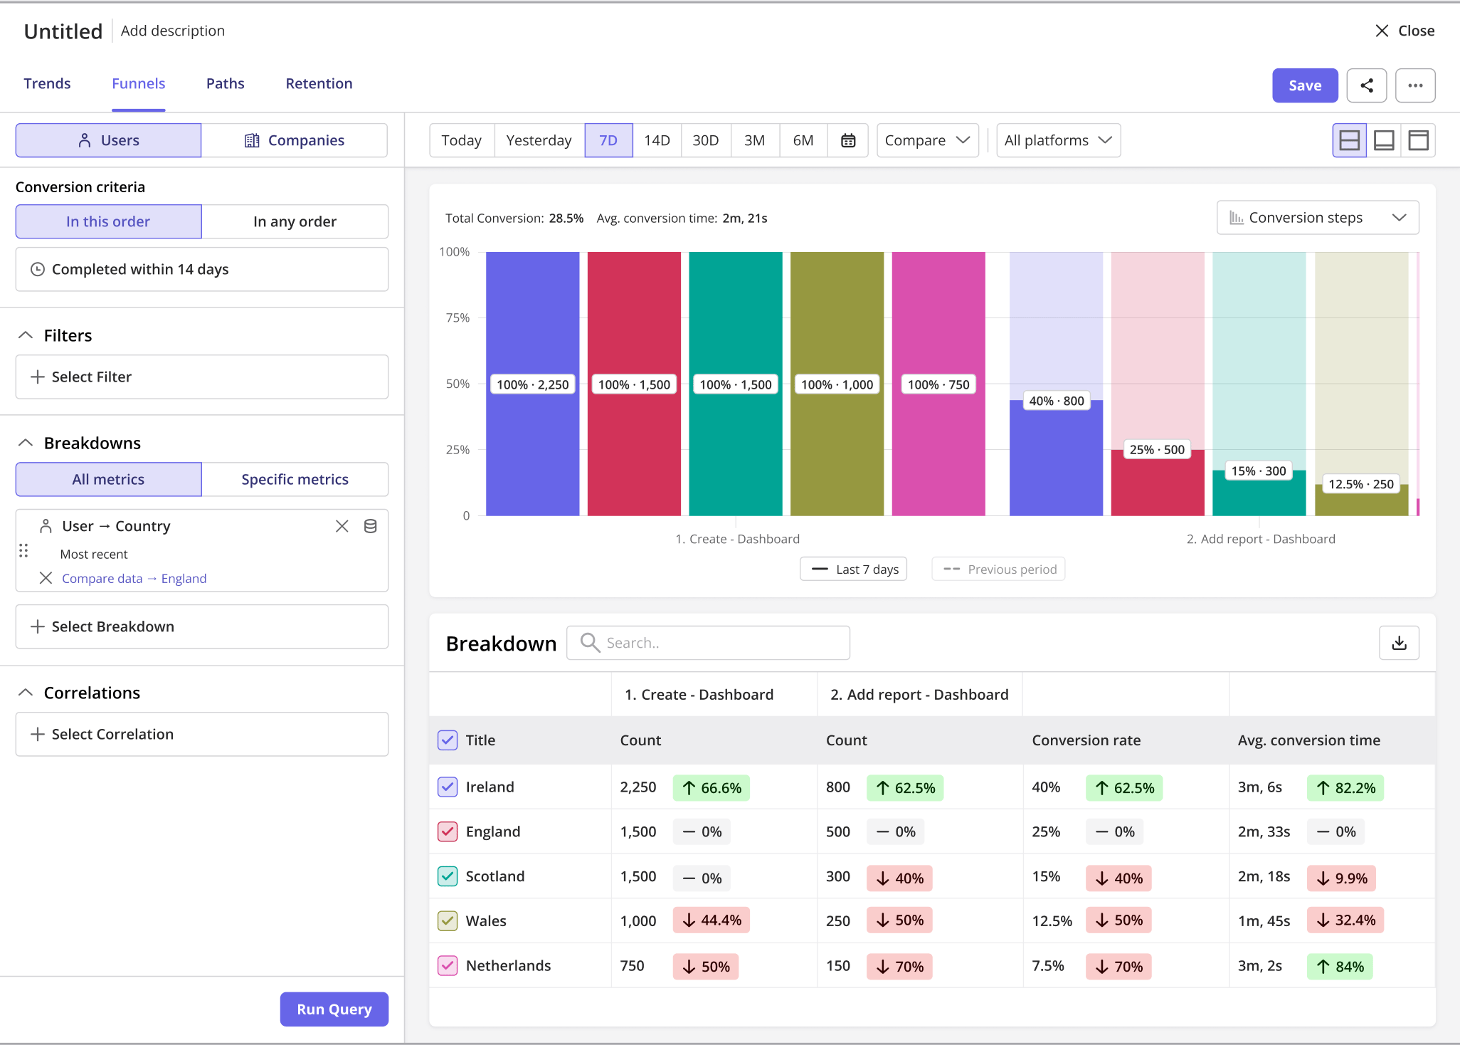Click the Save button
The image size is (1460, 1045).
tap(1305, 85)
